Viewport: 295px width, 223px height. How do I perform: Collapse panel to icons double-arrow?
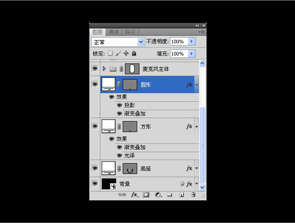197,26
